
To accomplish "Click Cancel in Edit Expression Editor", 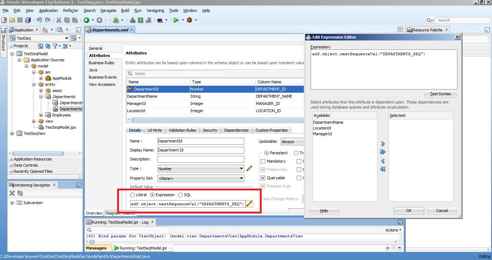I will 442,211.
